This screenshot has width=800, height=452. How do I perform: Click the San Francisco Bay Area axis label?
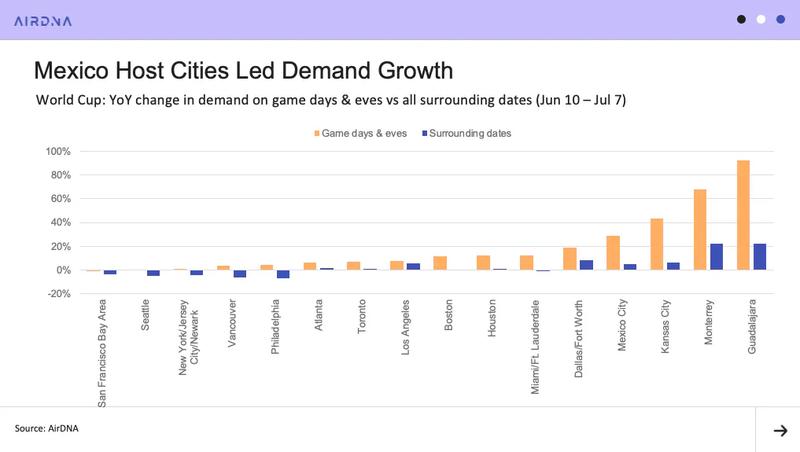102,353
